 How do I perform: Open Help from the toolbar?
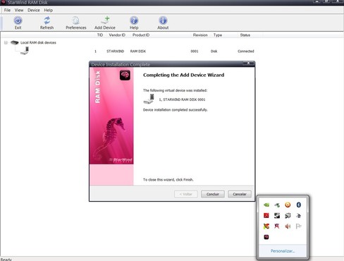pyautogui.click(x=134, y=23)
